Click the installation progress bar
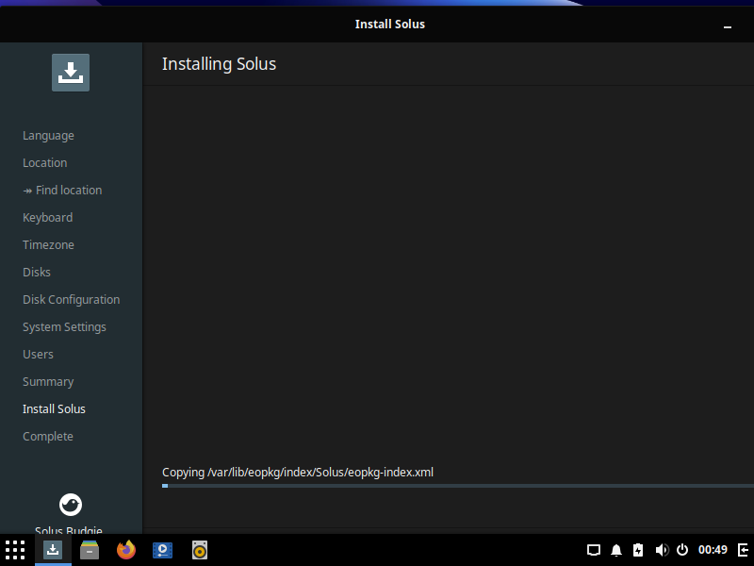The image size is (754, 566). click(x=458, y=486)
